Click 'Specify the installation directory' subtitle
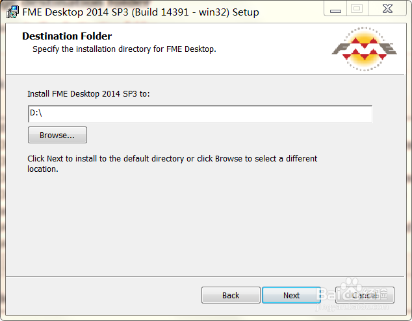This screenshot has width=412, height=321. [124, 49]
